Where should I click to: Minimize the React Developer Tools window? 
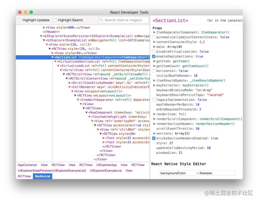click(x=26, y=12)
